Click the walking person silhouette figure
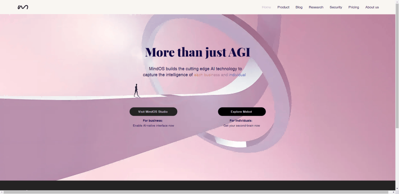Viewport: 399px width, 194px height. (136, 90)
